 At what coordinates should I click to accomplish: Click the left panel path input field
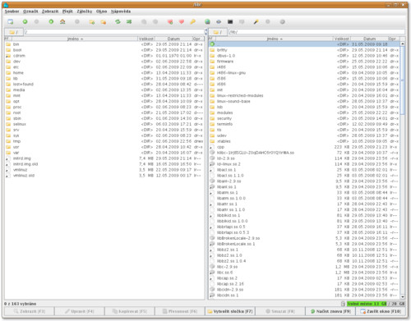pos(114,32)
